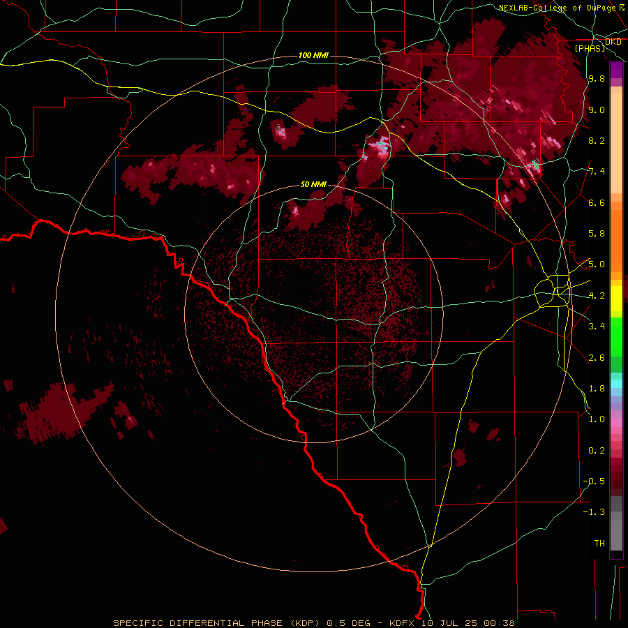Screen dimensions: 628x628
Task: Select the yellow segment of the color bar
Action: (x=616, y=299)
